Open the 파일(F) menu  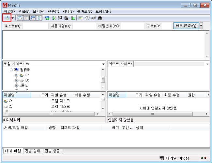9,11
